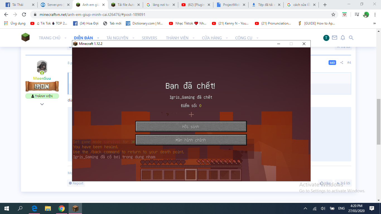Open Chrome media controls icon
Screen dimensions: 381x214
[357, 14]
